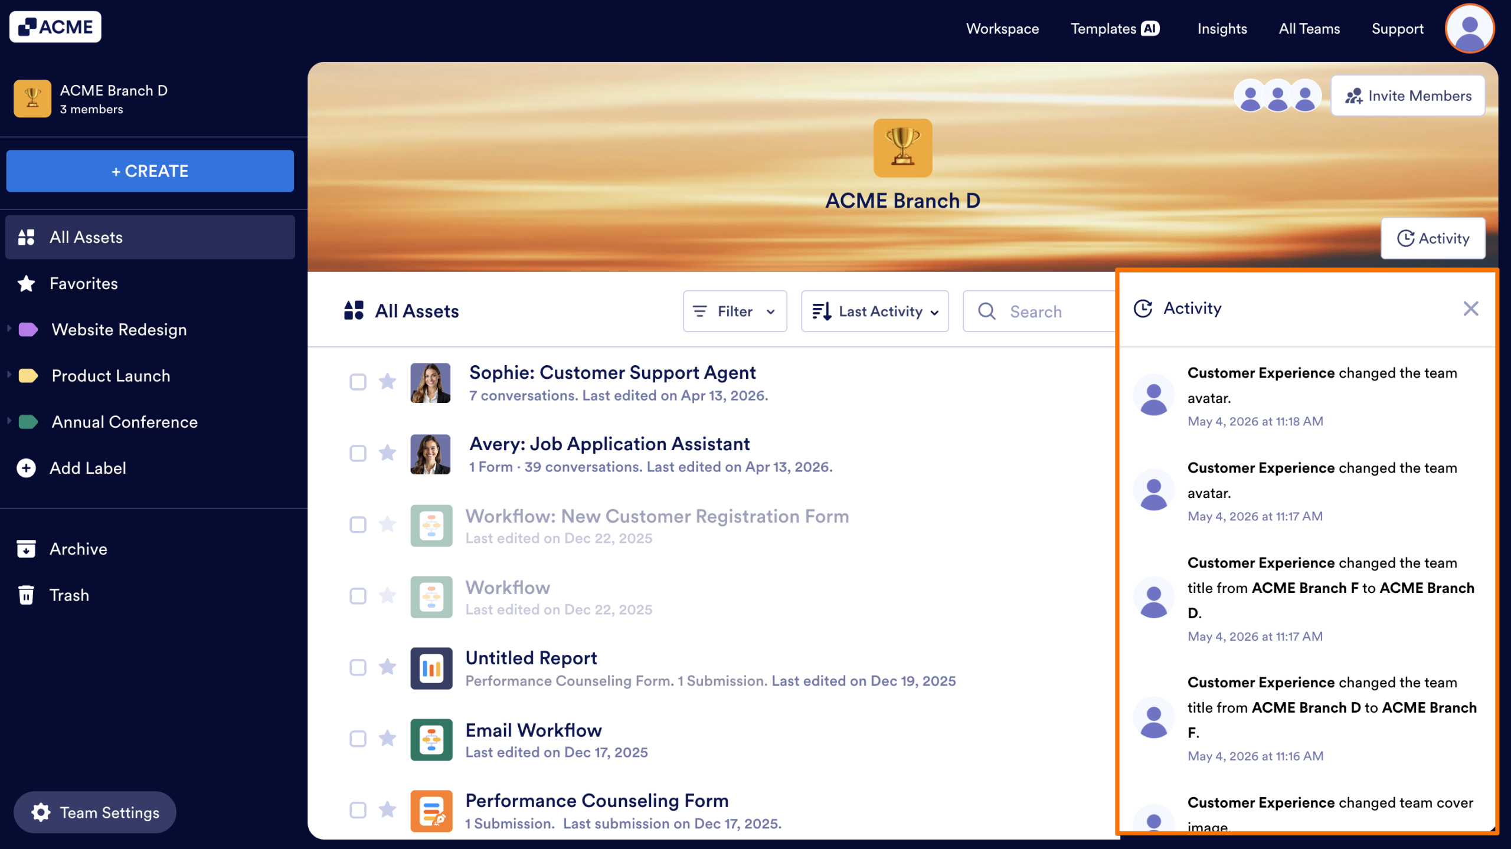
Task: Select All Assets in the sidebar
Action: coord(150,237)
